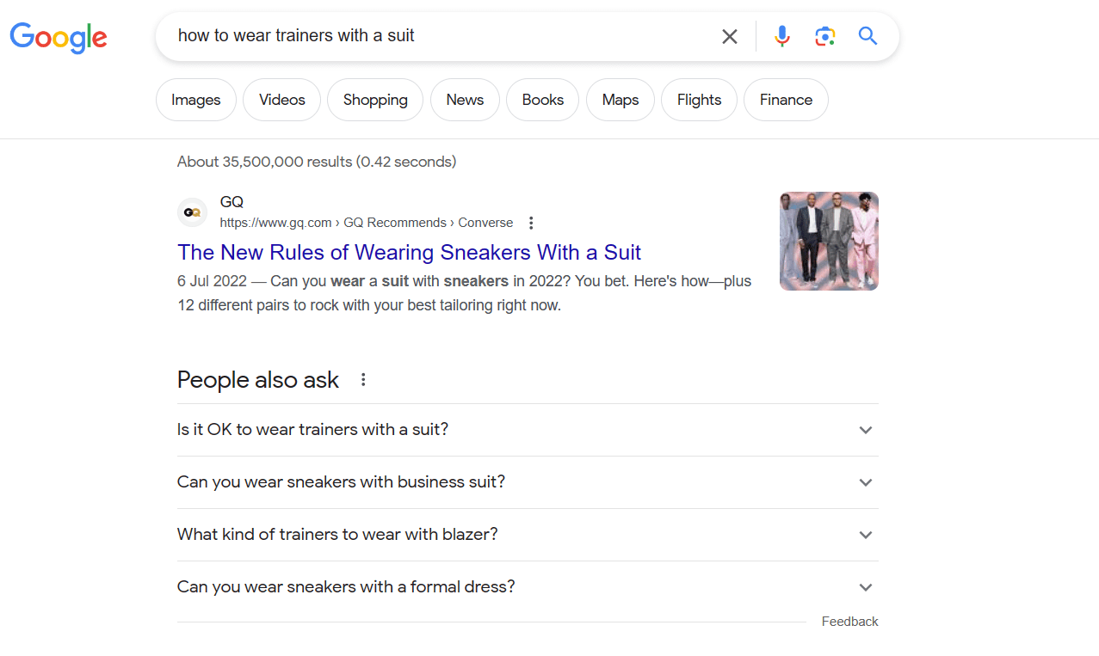
Task: Open Google Lens image search
Action: 825,36
